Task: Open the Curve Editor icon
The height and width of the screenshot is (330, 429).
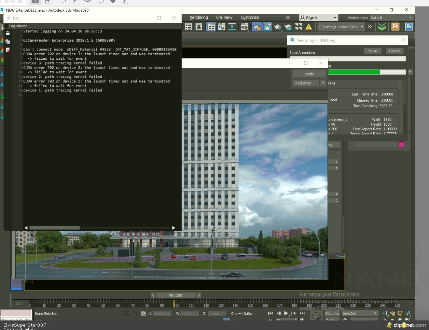Action: click(221, 27)
